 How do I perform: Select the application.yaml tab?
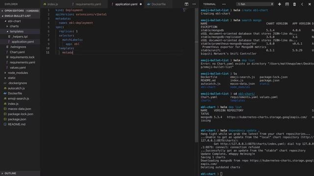tap(126, 4)
